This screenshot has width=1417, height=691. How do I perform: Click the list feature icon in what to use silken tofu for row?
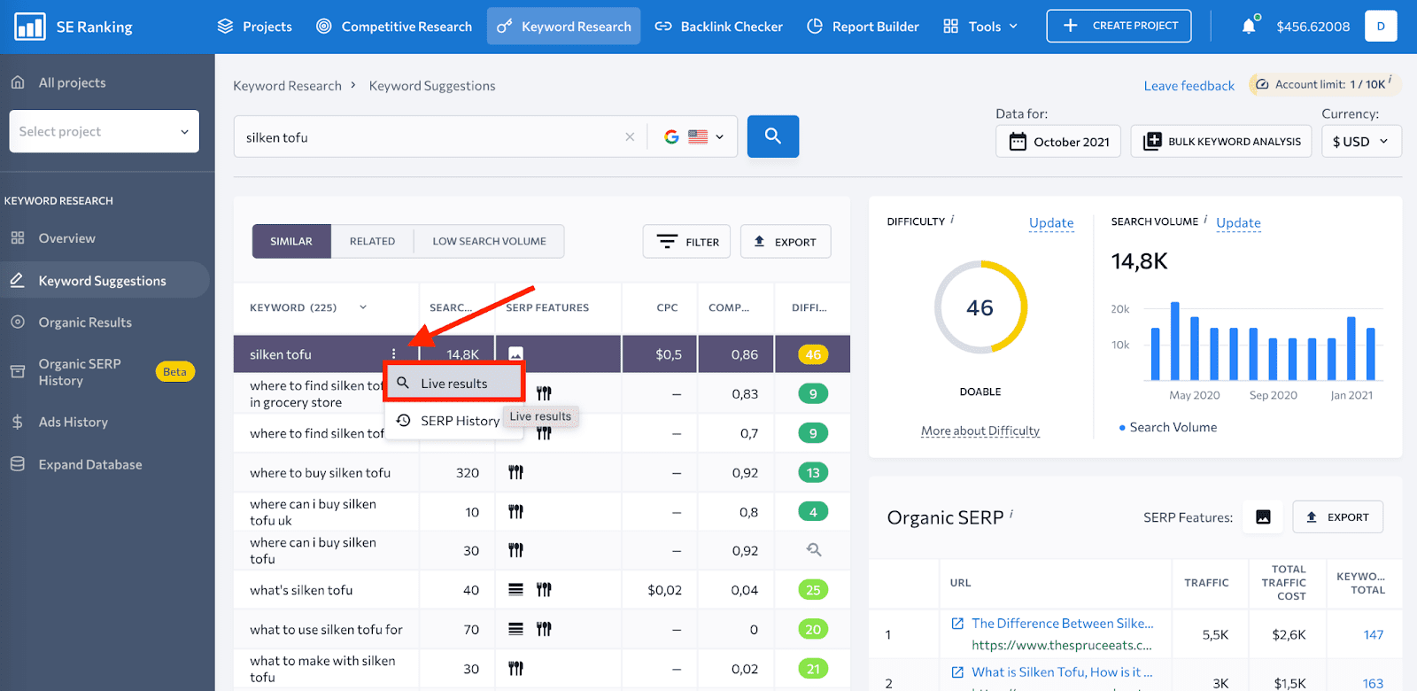[515, 629]
